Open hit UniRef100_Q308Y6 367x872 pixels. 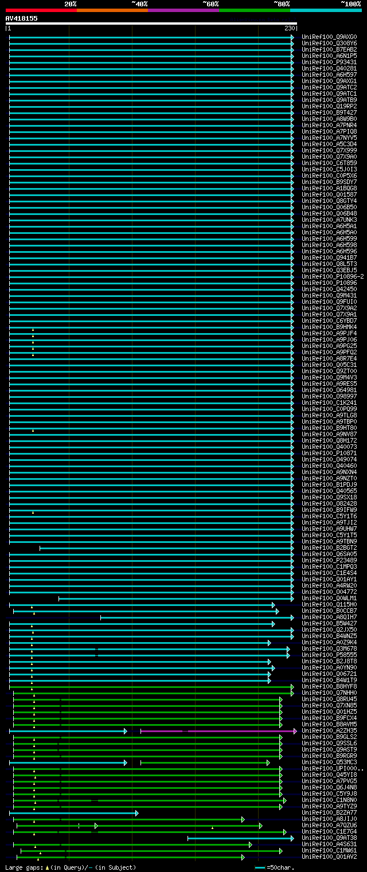click(329, 44)
